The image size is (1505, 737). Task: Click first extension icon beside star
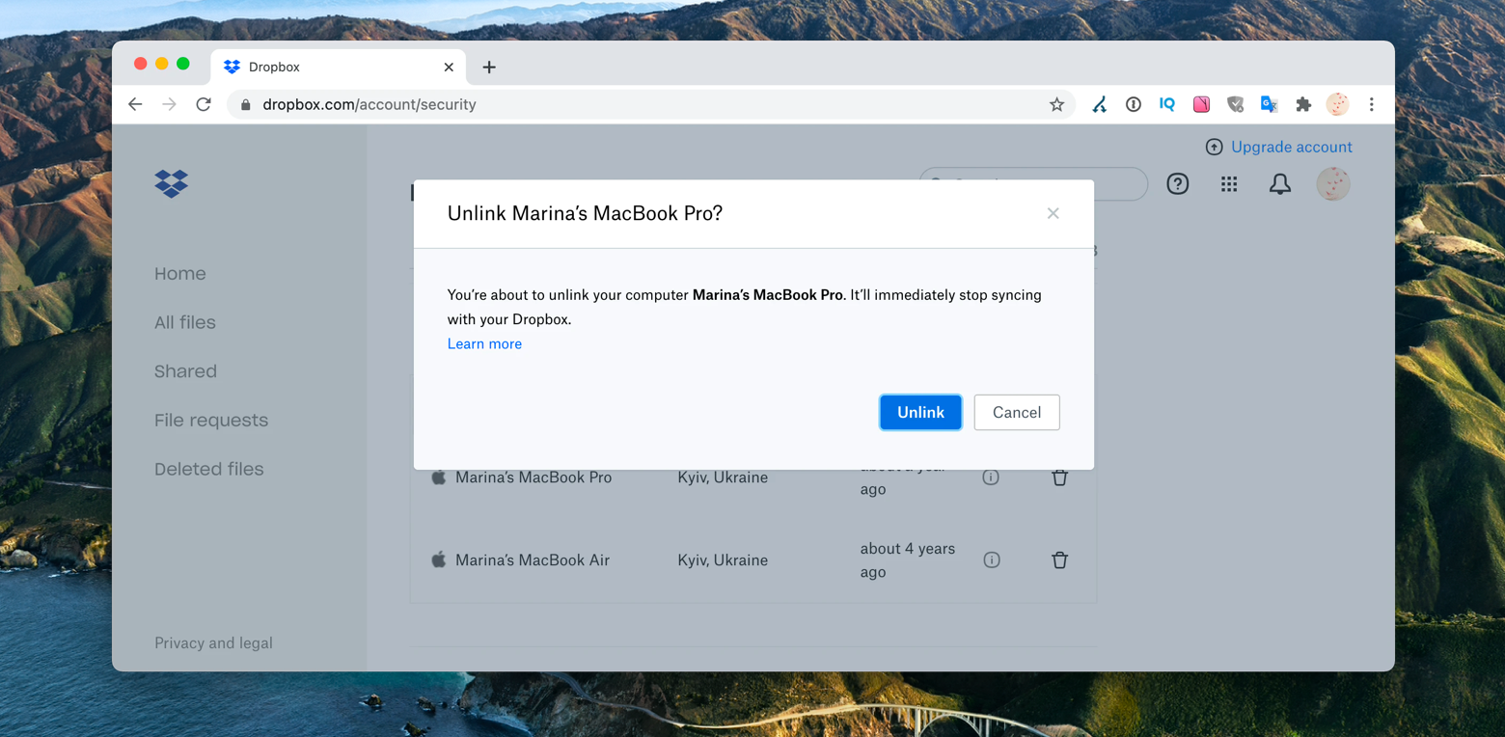tap(1099, 104)
